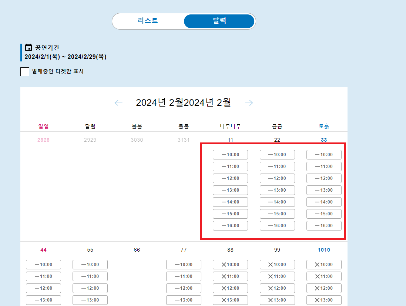Click the 토 Saturday column header
Image resolution: width=406 pixels, height=306 pixels.
pos(324,126)
